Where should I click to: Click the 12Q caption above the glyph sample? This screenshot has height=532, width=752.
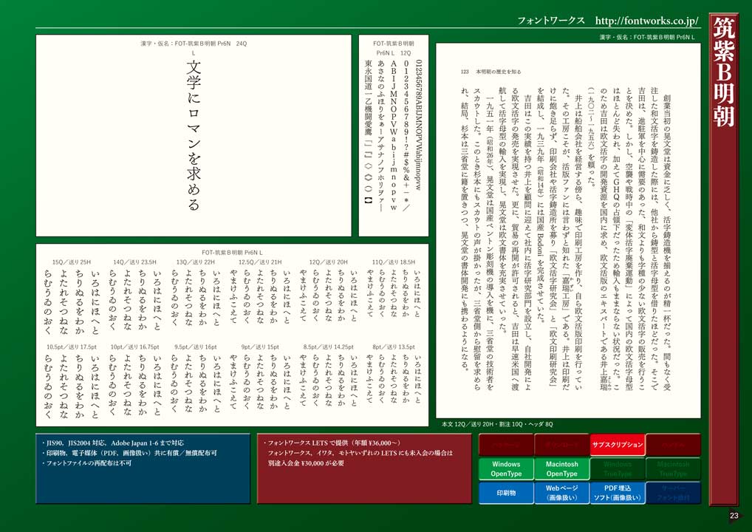(x=393, y=48)
